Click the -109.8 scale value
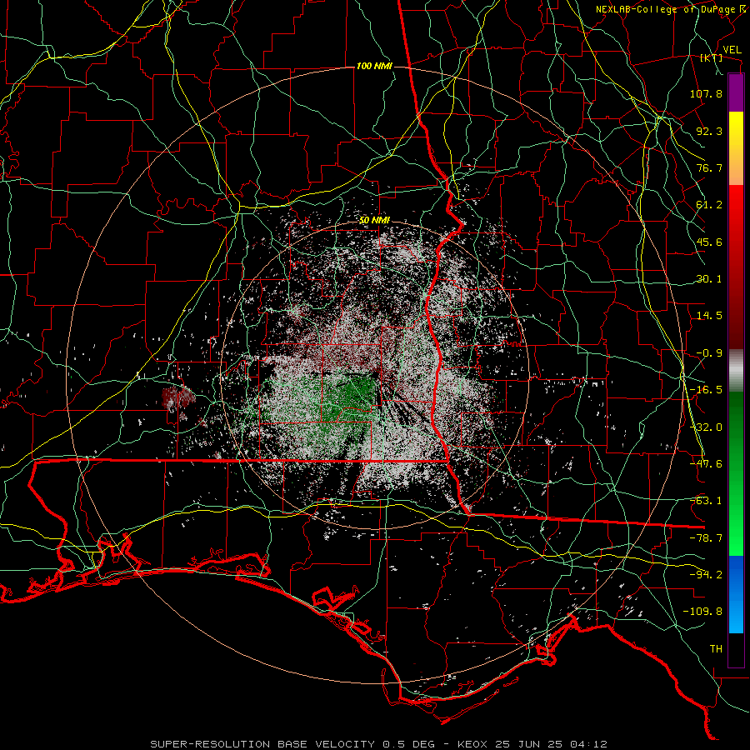 [x=702, y=612]
